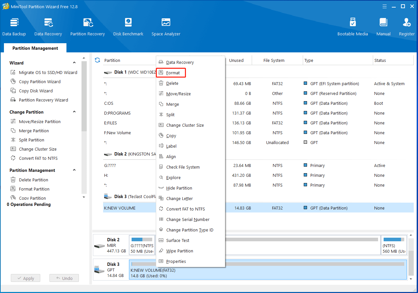Open the Disk Benchmark tool

coord(128,27)
